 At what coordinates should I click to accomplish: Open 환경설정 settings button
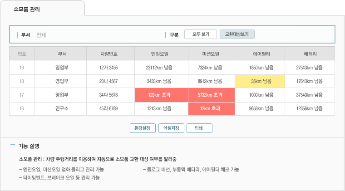[143, 128]
